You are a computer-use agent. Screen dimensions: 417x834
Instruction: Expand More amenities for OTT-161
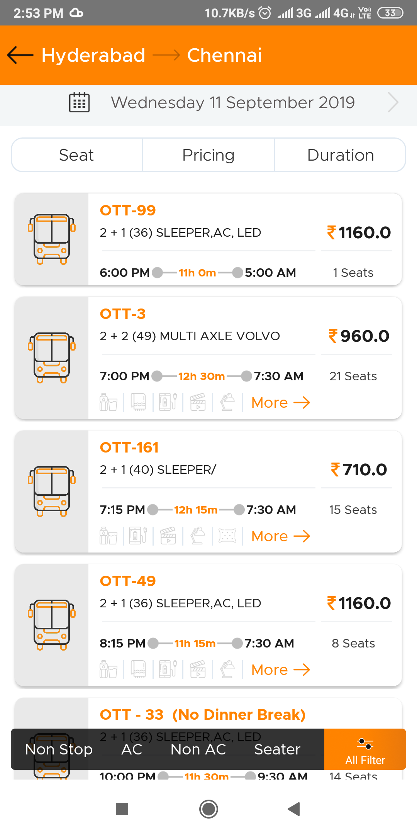click(x=281, y=536)
